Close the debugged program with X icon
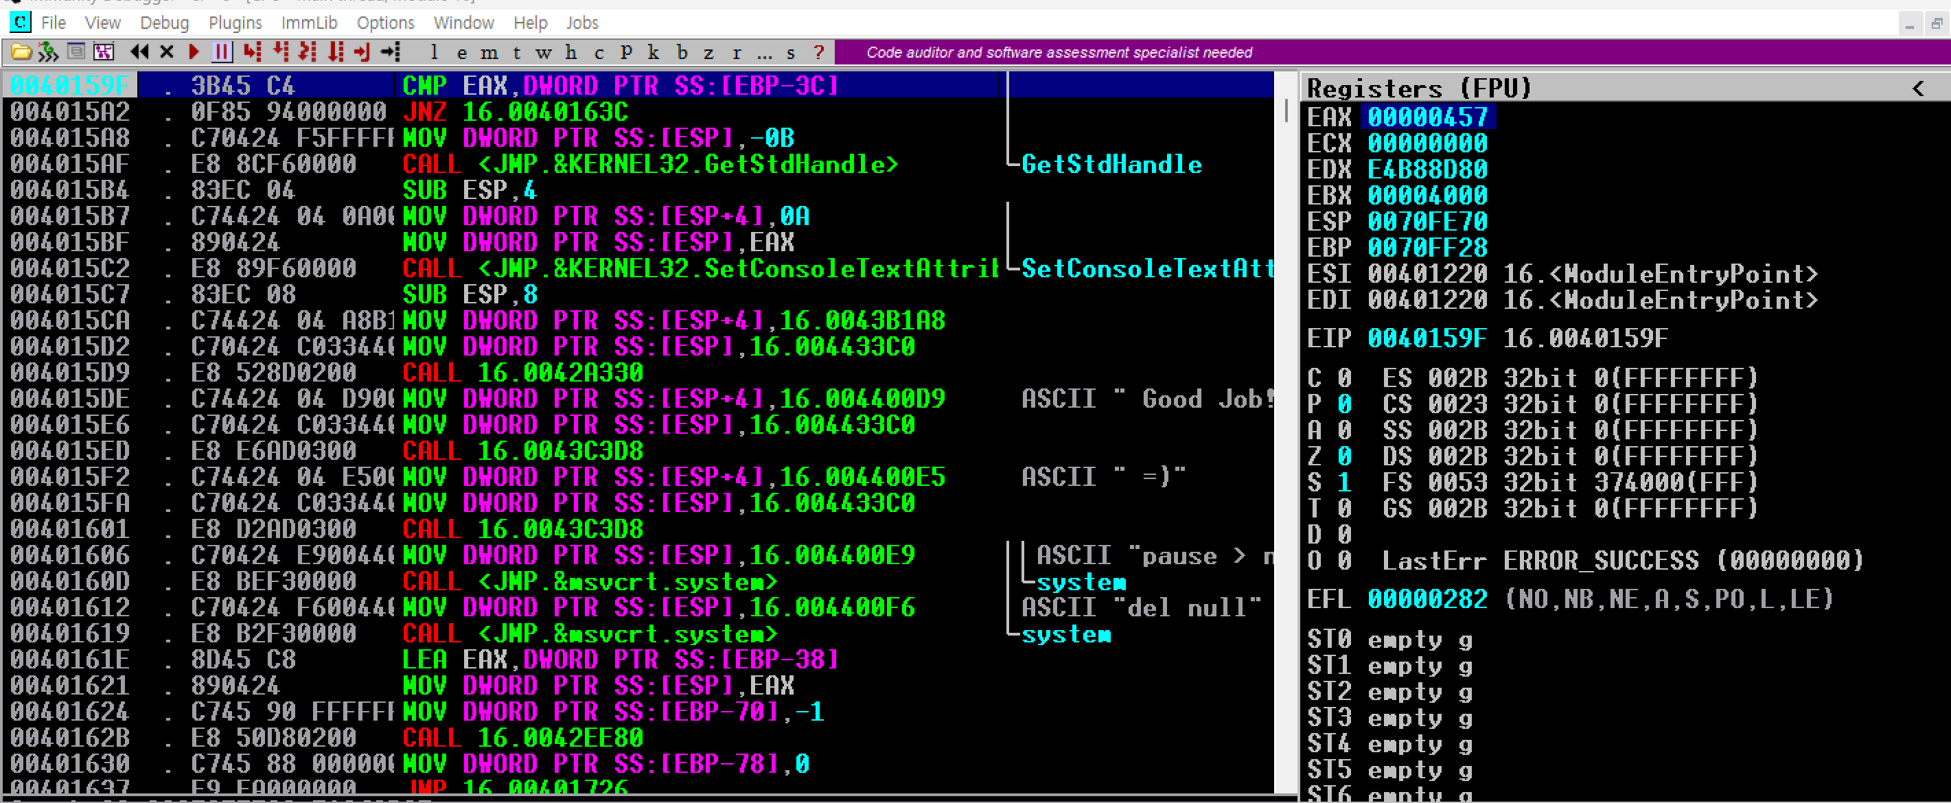This screenshot has height=803, width=1951. (x=168, y=52)
